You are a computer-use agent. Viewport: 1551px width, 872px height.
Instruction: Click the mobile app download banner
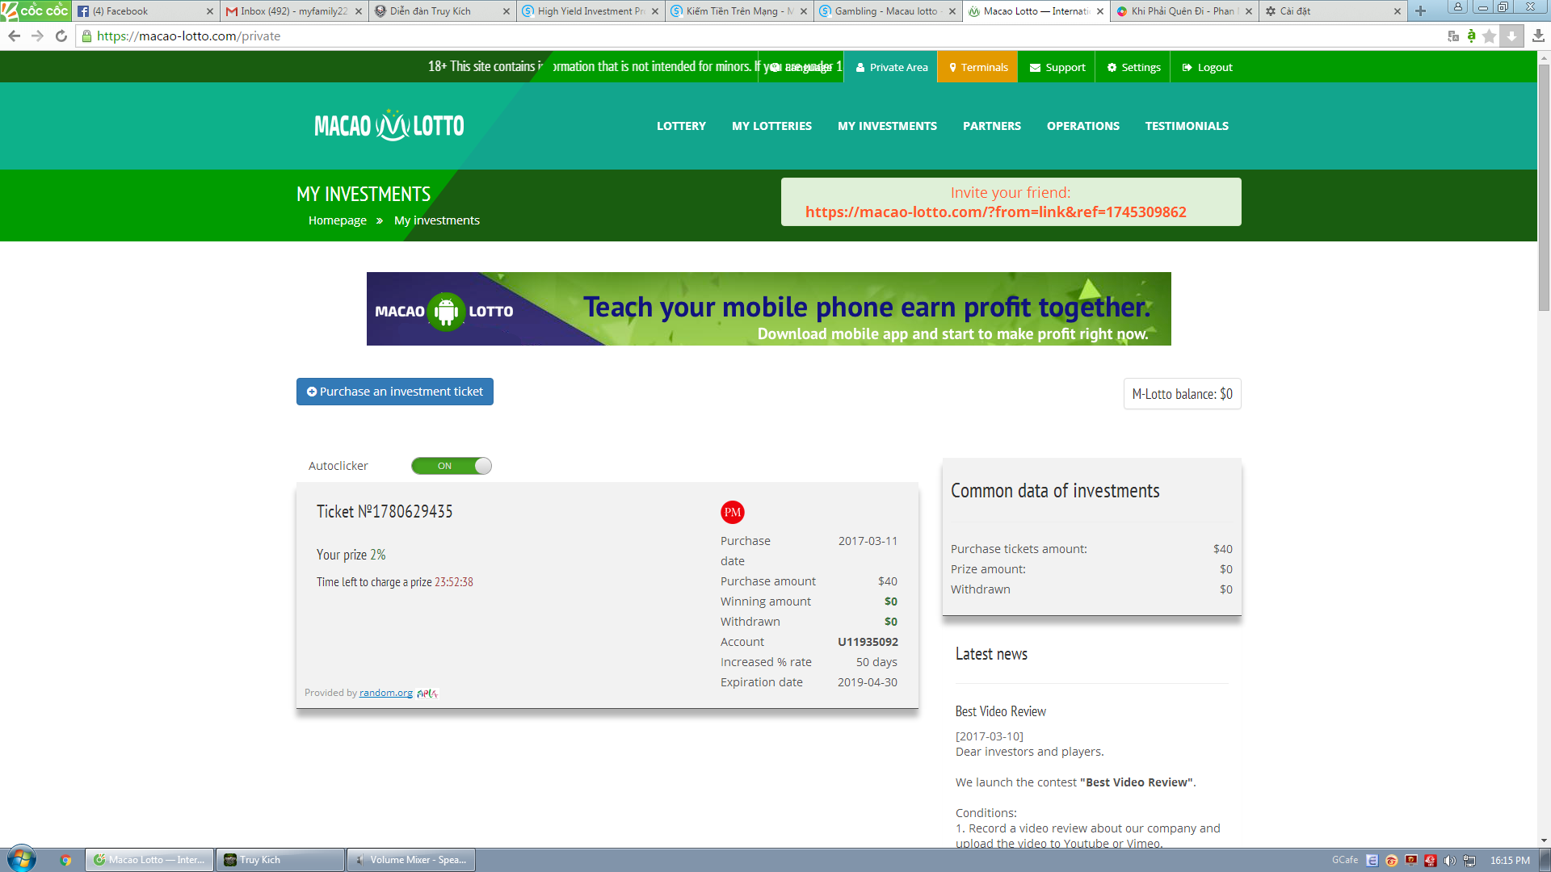click(768, 308)
